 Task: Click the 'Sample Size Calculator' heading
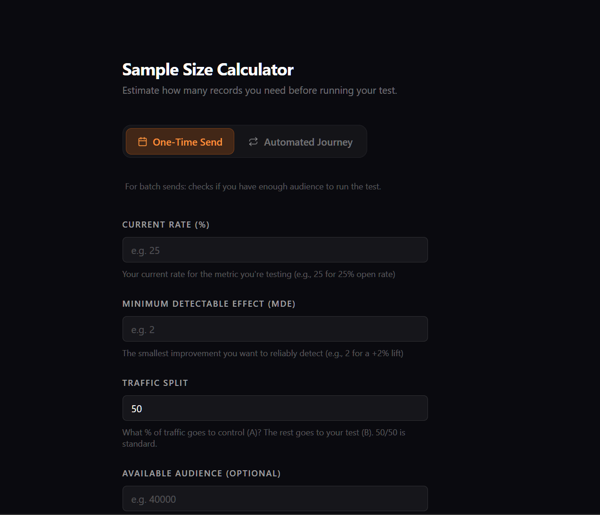click(x=208, y=70)
